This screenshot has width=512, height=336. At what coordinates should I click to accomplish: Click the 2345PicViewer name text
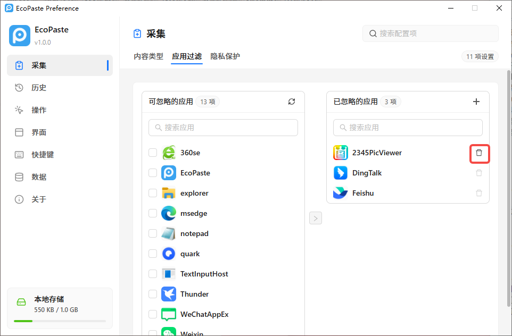click(377, 153)
